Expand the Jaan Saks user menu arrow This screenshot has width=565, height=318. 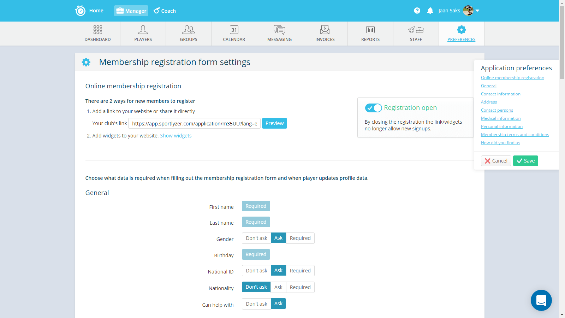pos(477,11)
